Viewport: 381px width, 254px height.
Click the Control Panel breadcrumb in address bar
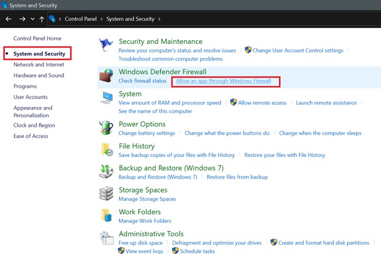[81, 19]
